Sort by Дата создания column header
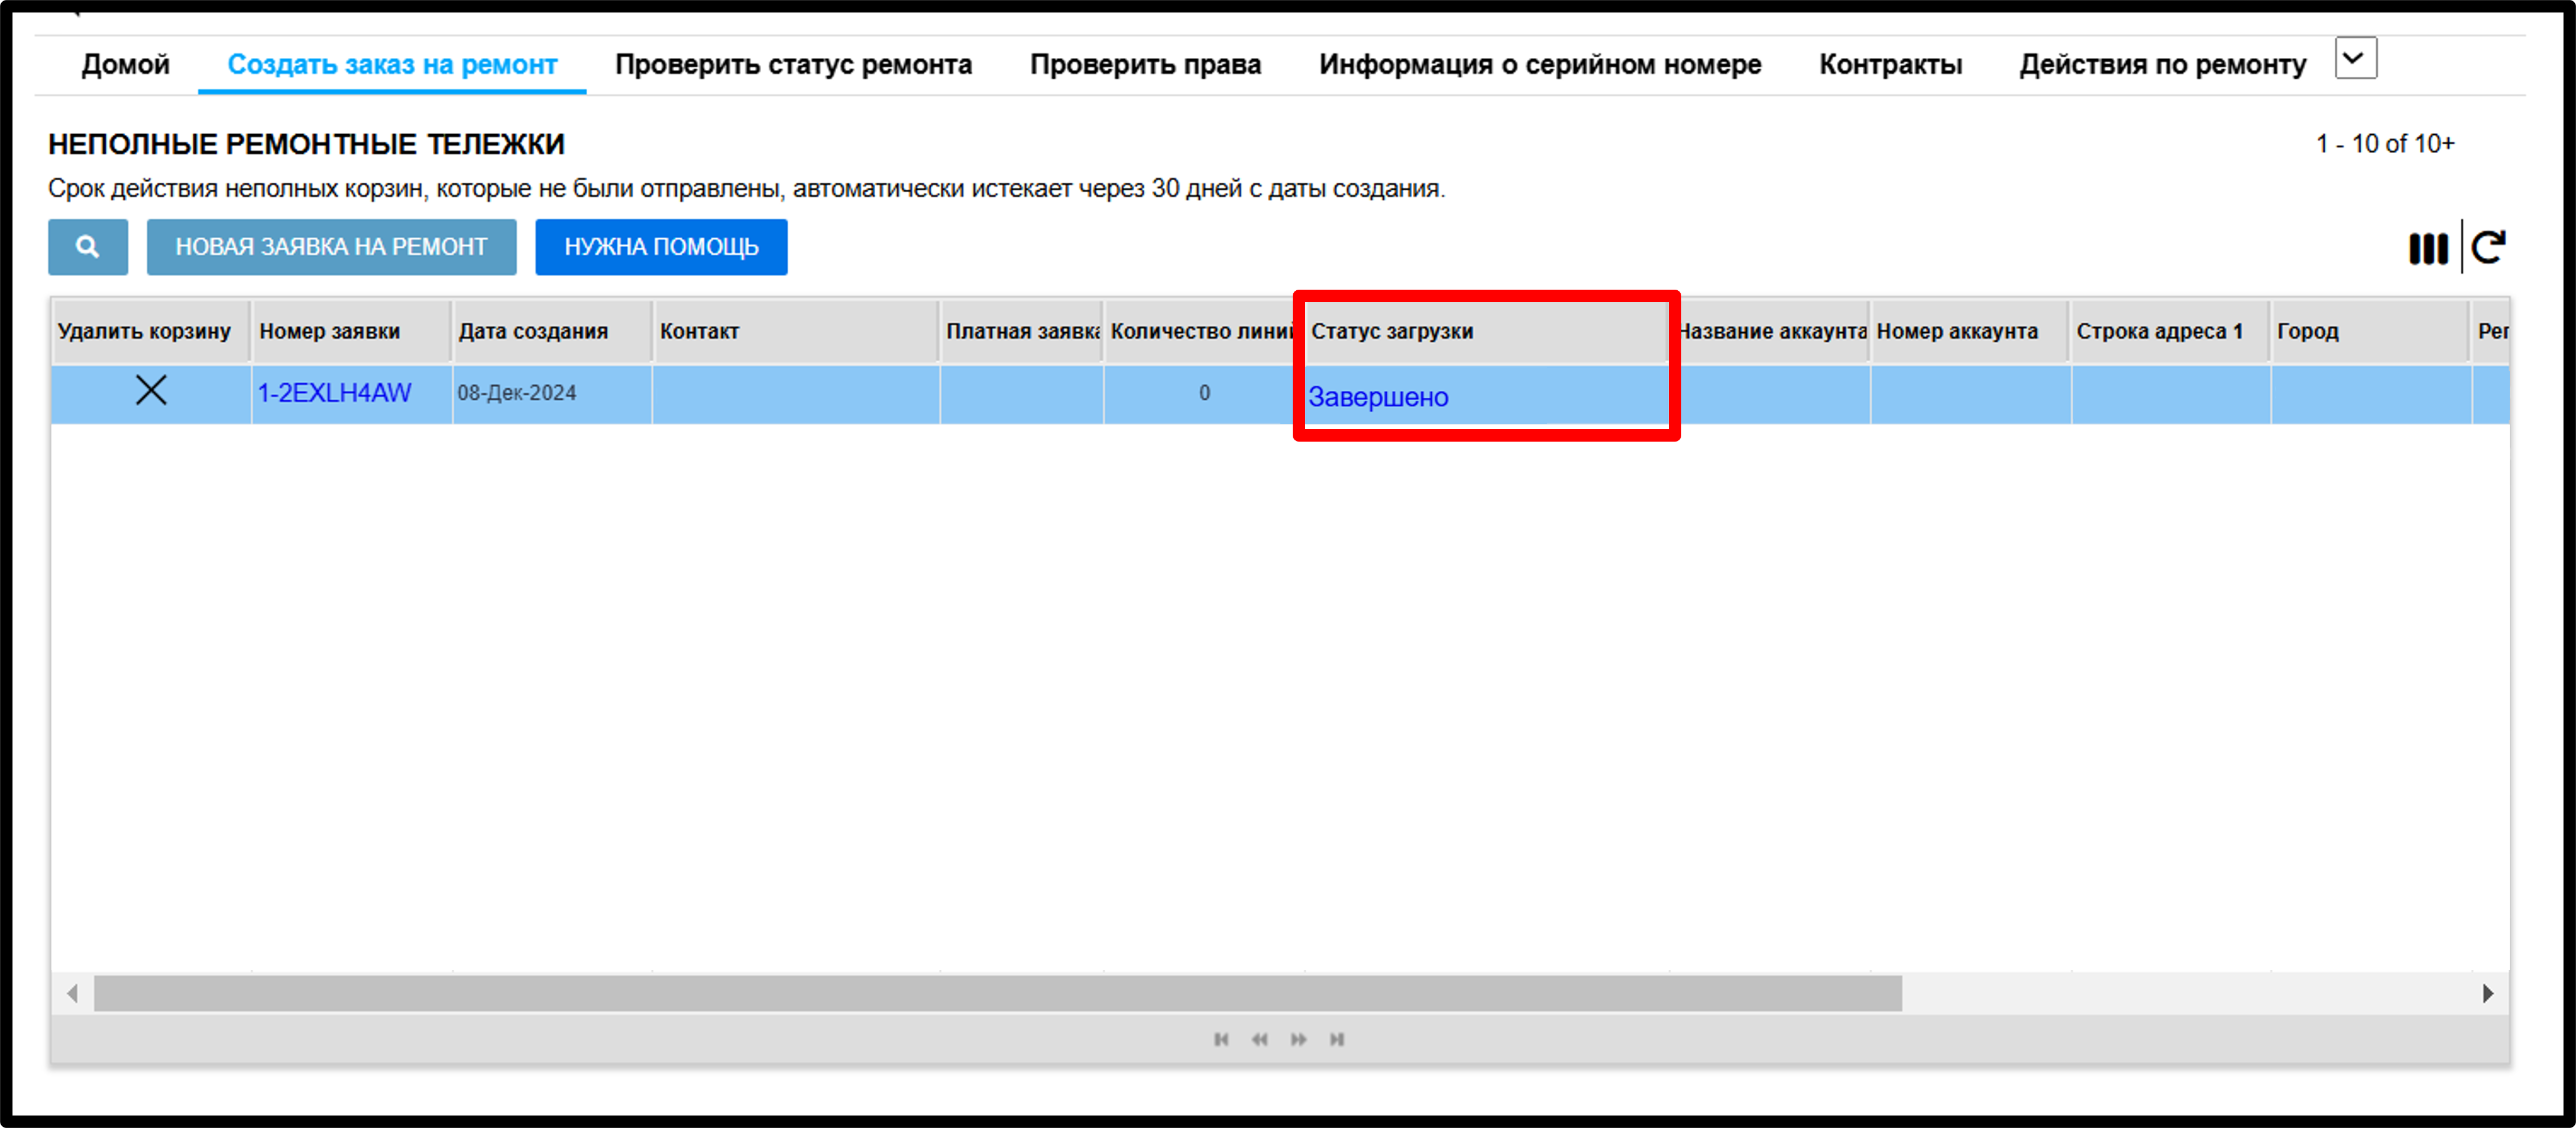The width and height of the screenshot is (2576, 1128). 551,331
